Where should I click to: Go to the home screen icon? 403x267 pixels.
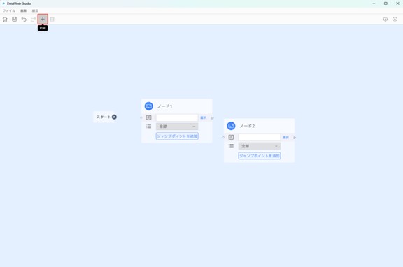(x=5, y=20)
